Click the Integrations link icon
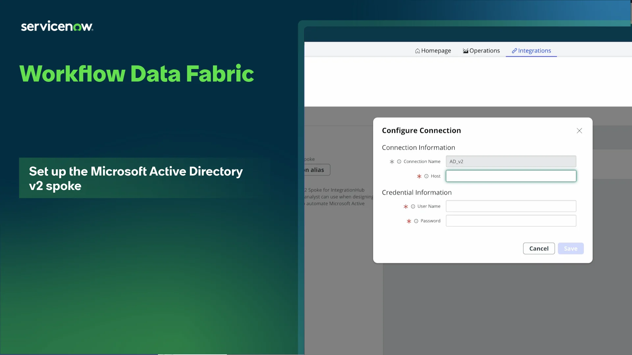The image size is (632, 355). click(514, 51)
